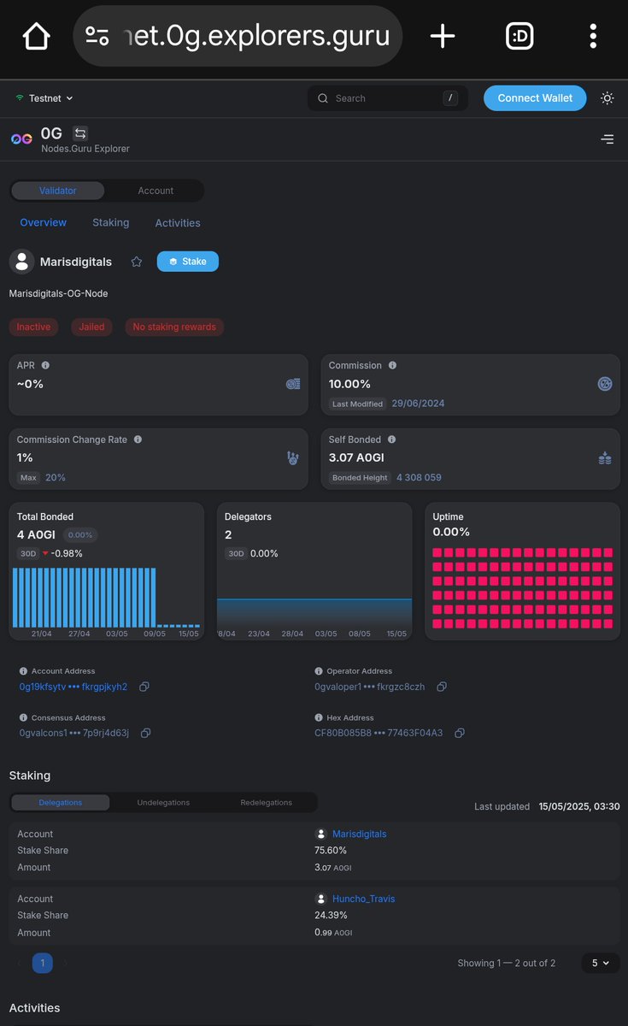Open the hamburger menu icon
The image size is (628, 1026).
pos(607,139)
